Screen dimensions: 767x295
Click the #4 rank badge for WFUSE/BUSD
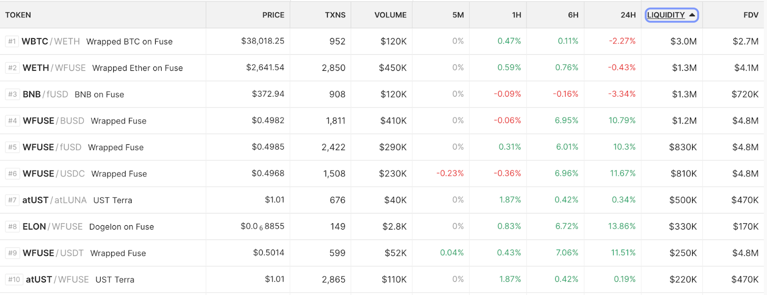[x=12, y=121]
